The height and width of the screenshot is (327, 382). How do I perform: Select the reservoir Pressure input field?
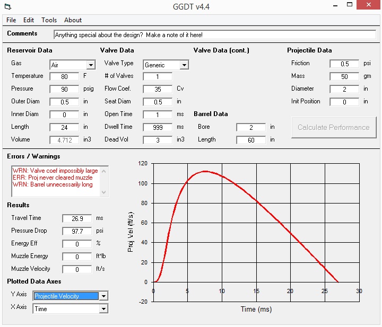tap(64, 89)
